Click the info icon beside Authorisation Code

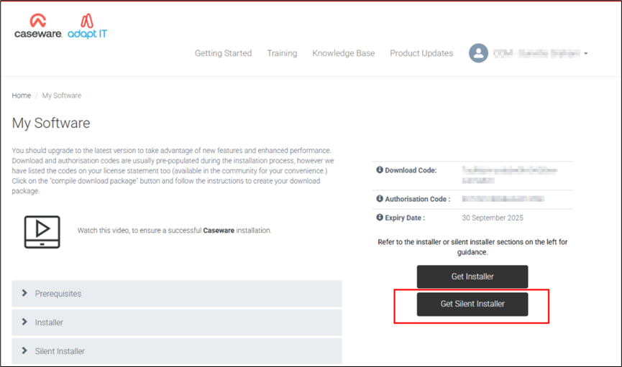(x=380, y=199)
